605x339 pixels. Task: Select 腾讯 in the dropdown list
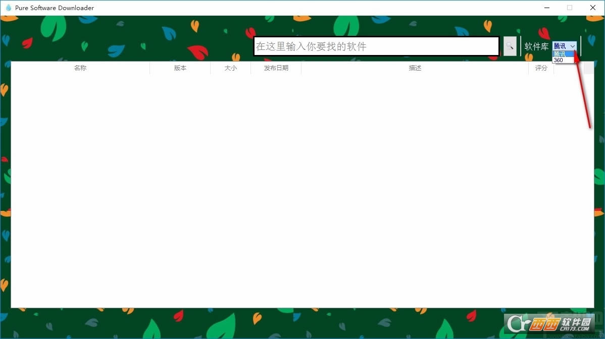(563, 54)
